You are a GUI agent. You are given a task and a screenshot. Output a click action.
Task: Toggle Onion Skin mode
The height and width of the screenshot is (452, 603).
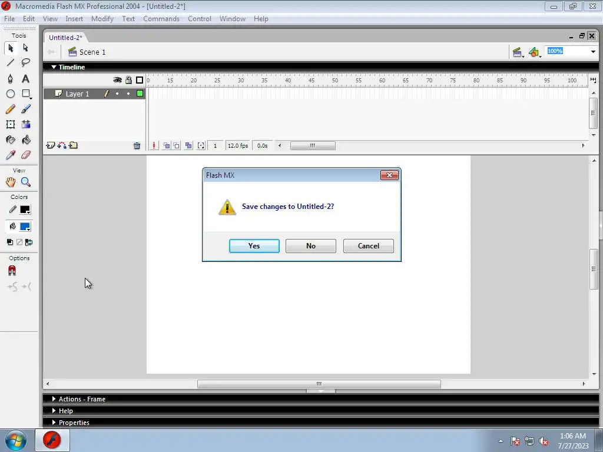tap(167, 146)
